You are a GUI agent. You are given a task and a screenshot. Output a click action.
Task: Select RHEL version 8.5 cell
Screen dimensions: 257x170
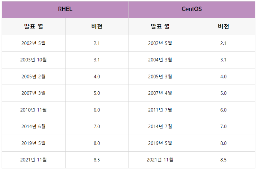point(97,160)
